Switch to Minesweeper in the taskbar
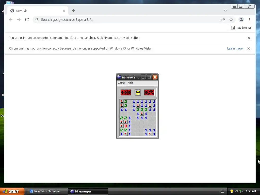Viewport: 260px width, 195px height. [88, 191]
